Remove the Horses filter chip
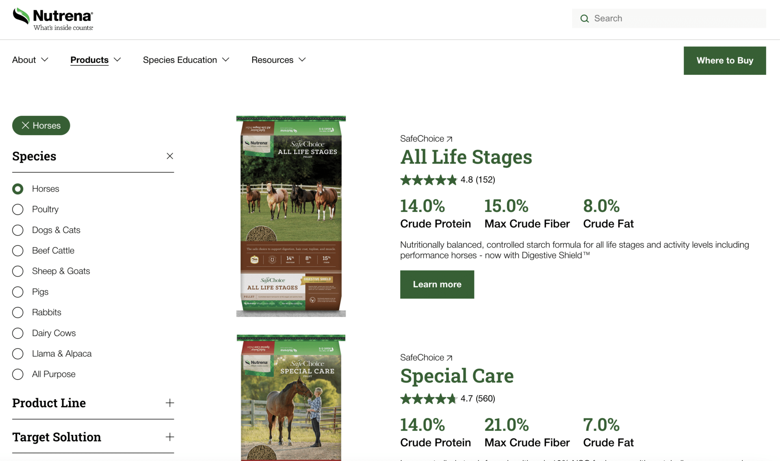 (x=26, y=126)
